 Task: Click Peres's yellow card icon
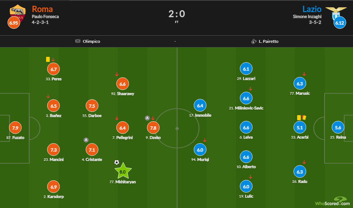[x=48, y=59]
